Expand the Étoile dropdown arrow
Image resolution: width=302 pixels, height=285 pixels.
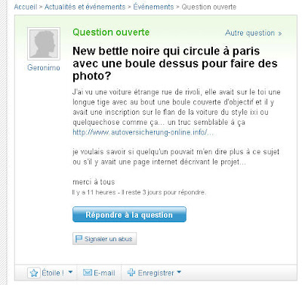coord(70,272)
